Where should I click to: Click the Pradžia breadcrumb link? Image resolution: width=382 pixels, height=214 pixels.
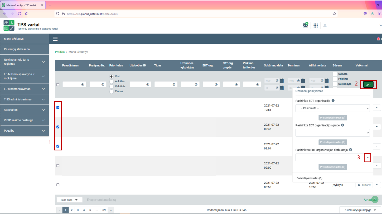pos(60,52)
